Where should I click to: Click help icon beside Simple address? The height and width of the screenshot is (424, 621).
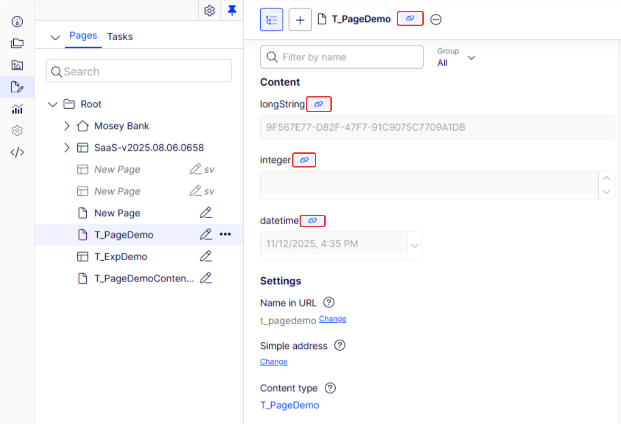click(340, 345)
